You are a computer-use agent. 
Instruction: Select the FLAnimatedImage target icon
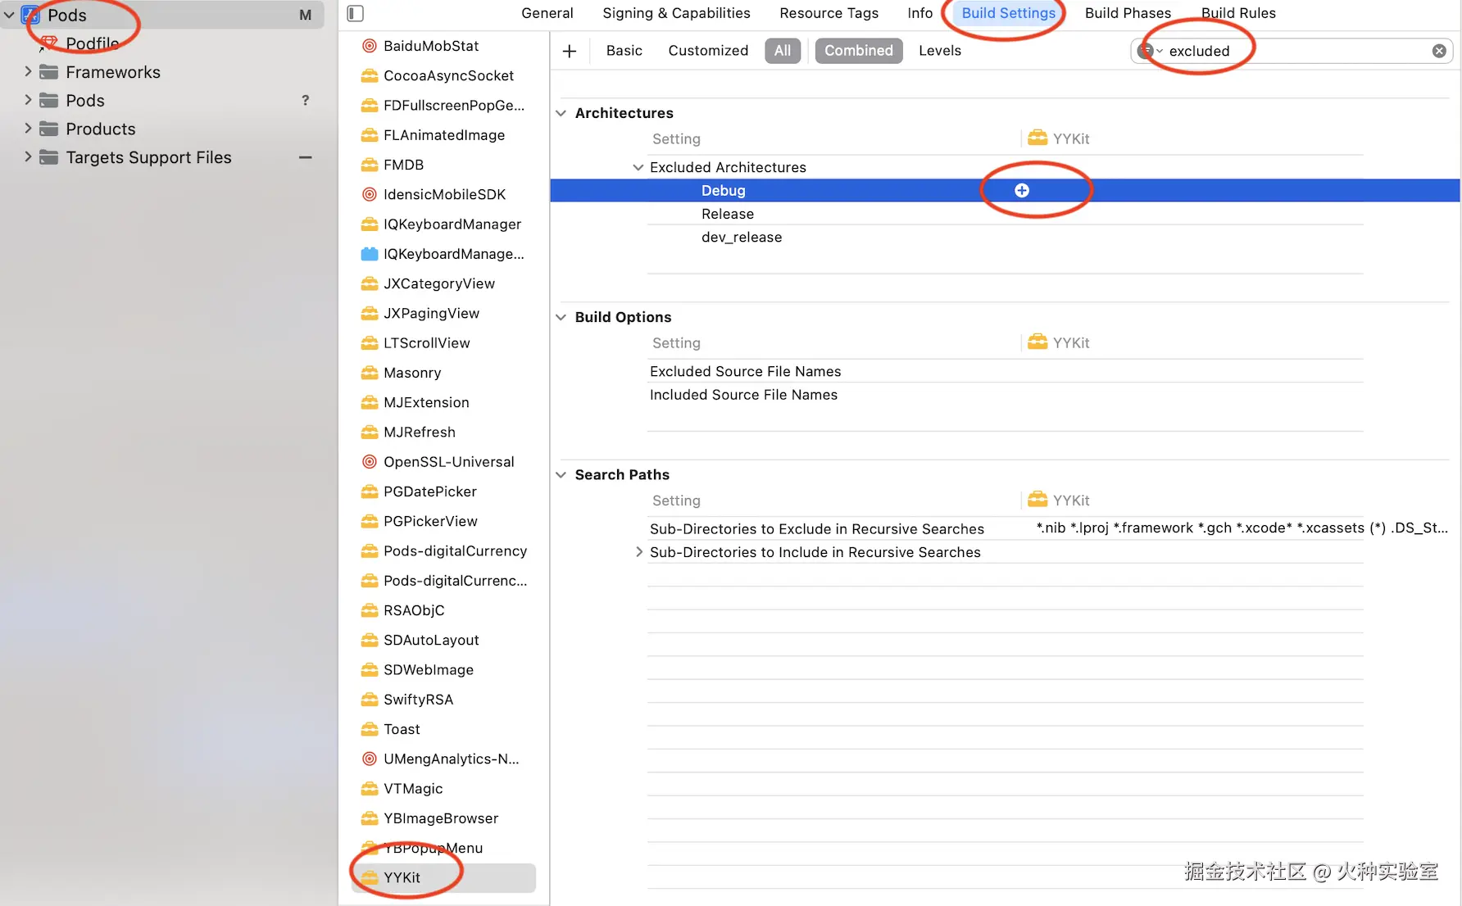pyautogui.click(x=370, y=135)
